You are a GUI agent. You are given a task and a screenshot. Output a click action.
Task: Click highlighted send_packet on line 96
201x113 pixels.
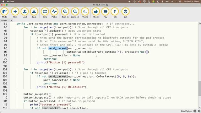tap(57, 48)
